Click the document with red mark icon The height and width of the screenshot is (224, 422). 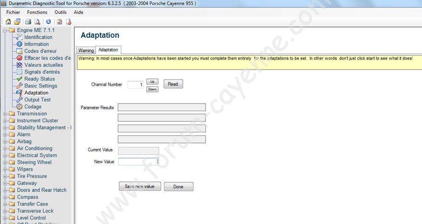(x=69, y=22)
